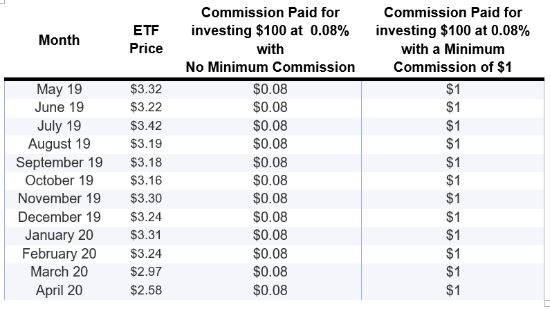
Task: Select the February 20 month cell
Action: tap(59, 254)
